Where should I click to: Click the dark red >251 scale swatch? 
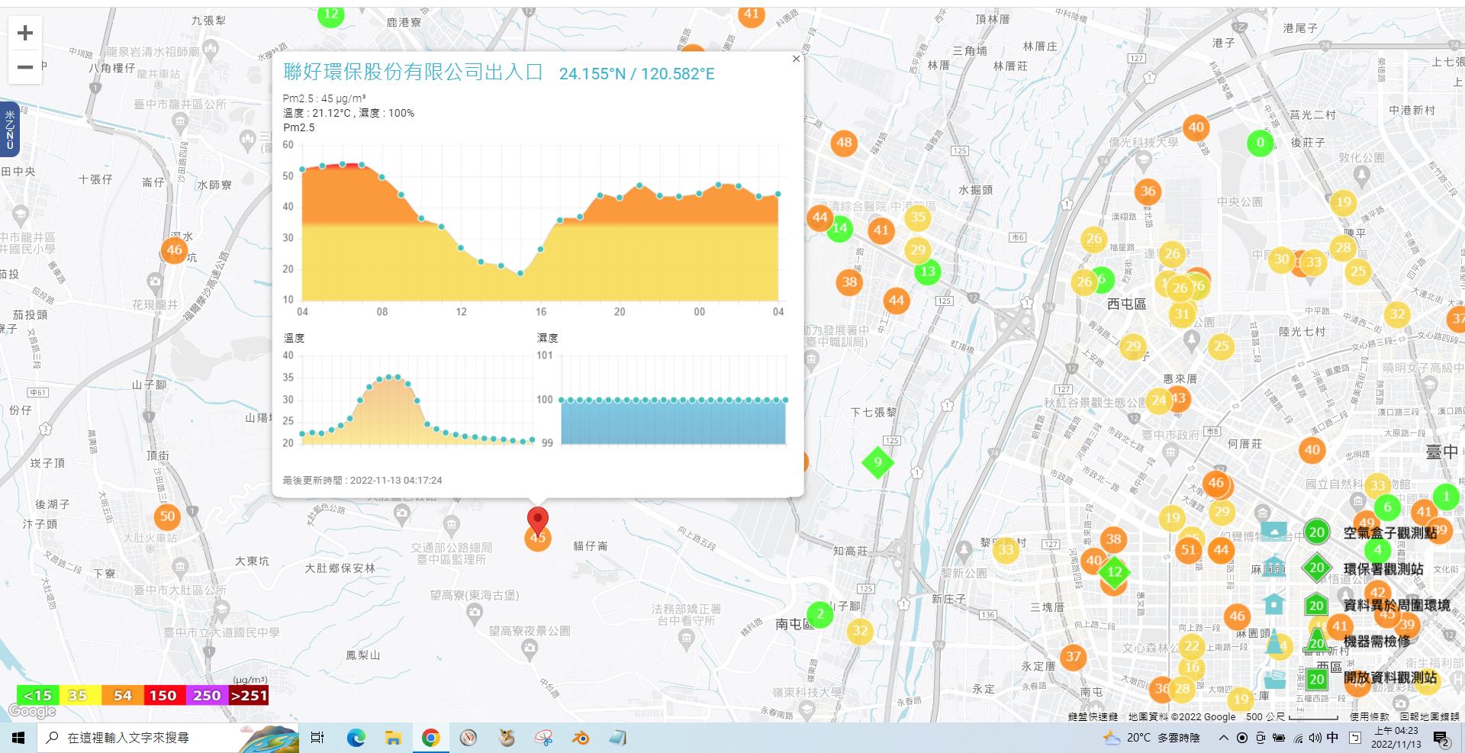(x=249, y=695)
